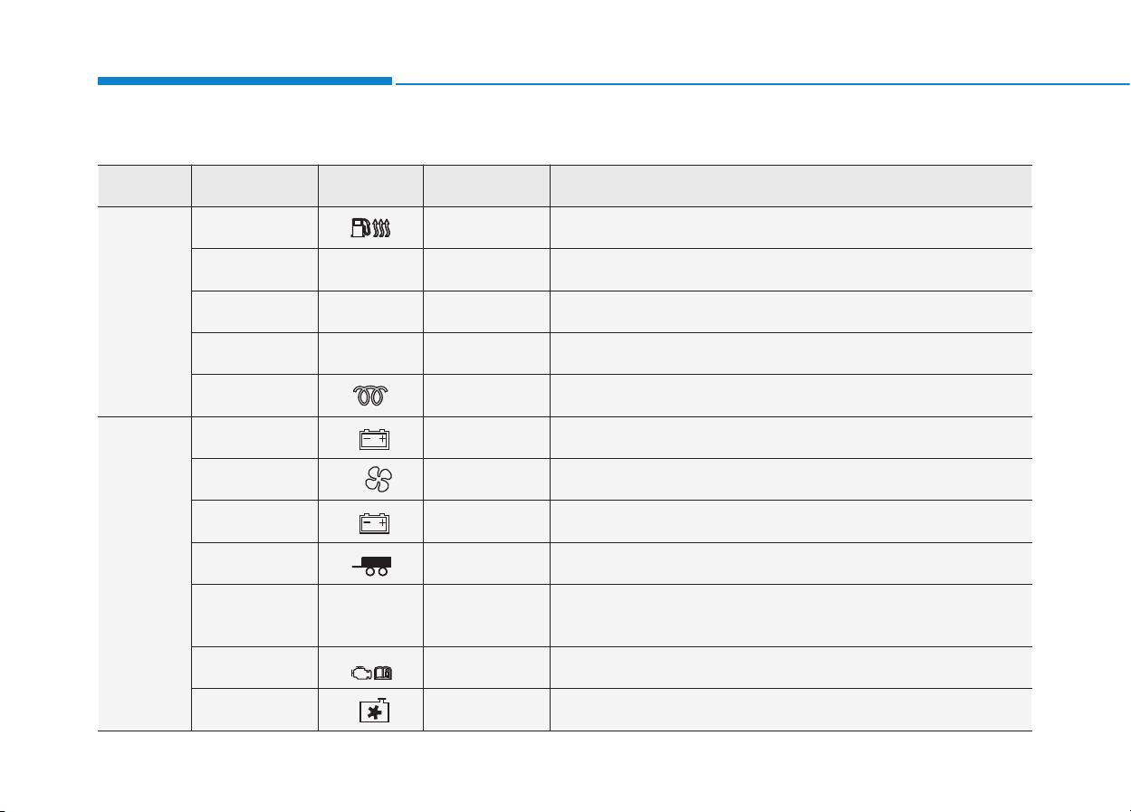The image size is (1131, 812).
Task: Click the fuel filter heater icon
Action: click(x=370, y=228)
